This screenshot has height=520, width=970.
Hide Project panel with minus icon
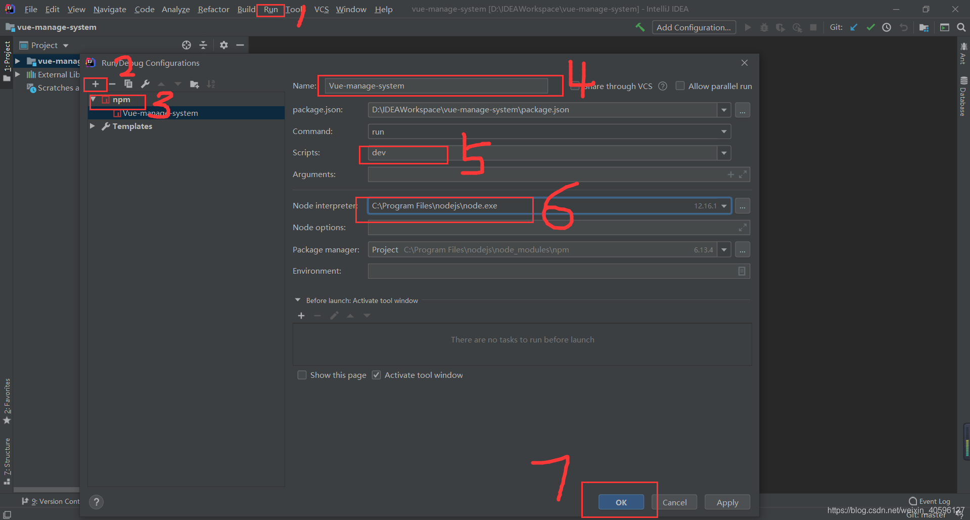click(x=240, y=45)
